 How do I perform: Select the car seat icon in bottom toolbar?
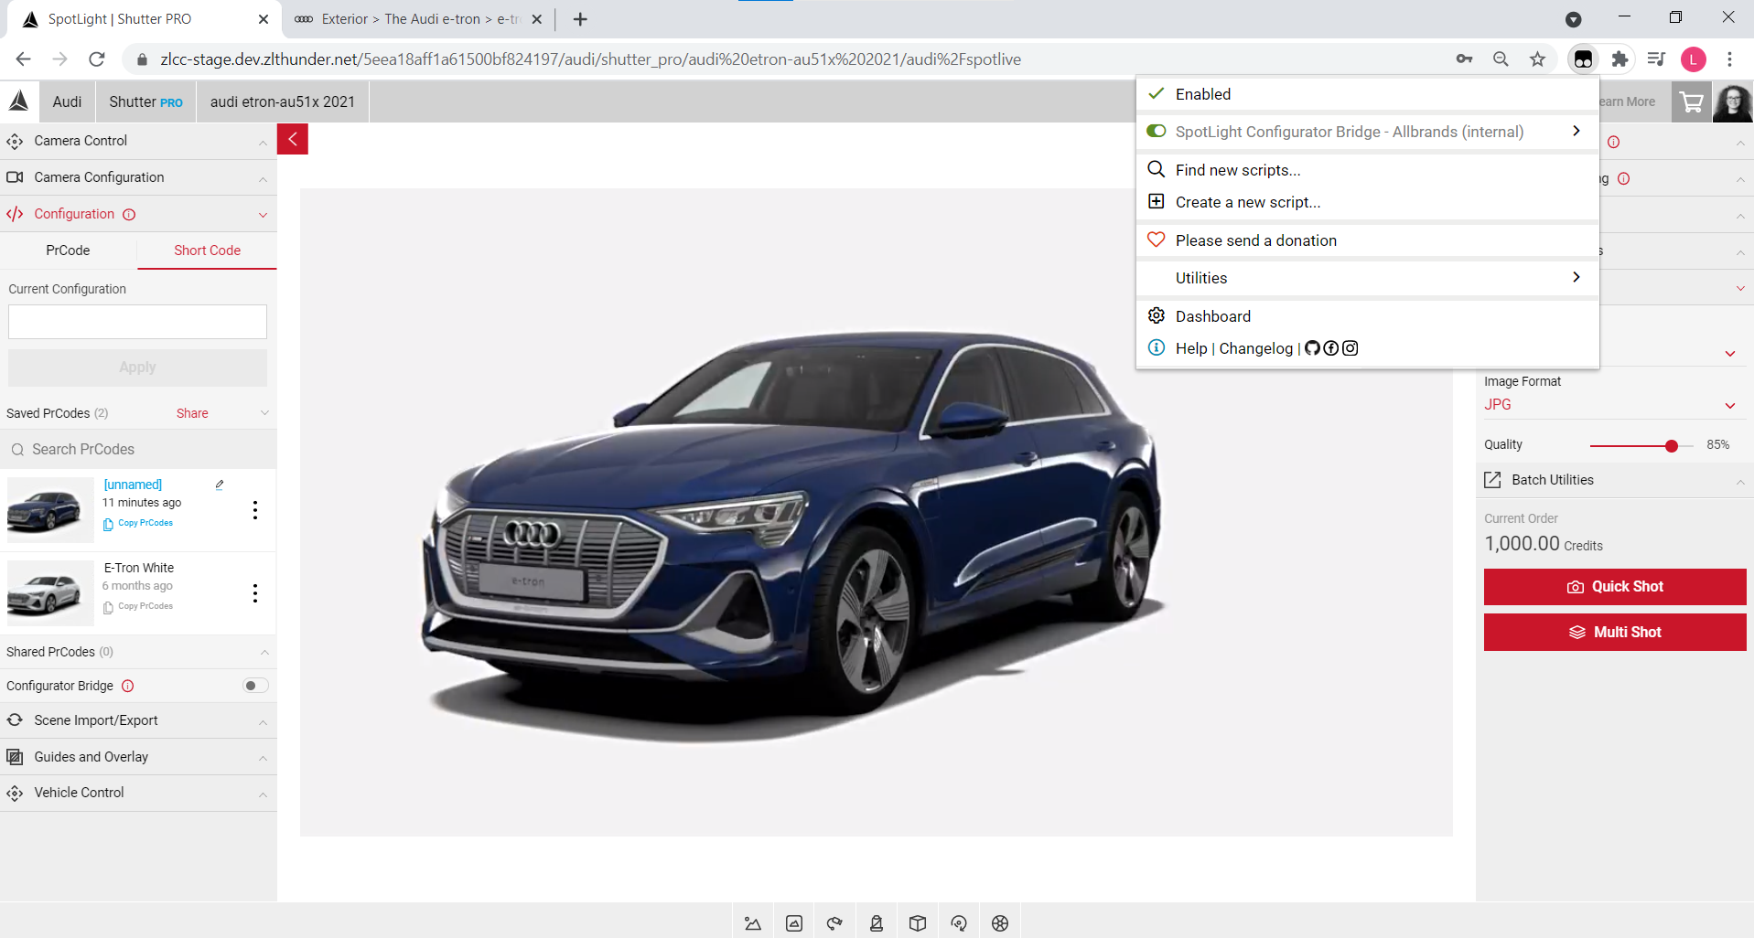[x=877, y=923]
